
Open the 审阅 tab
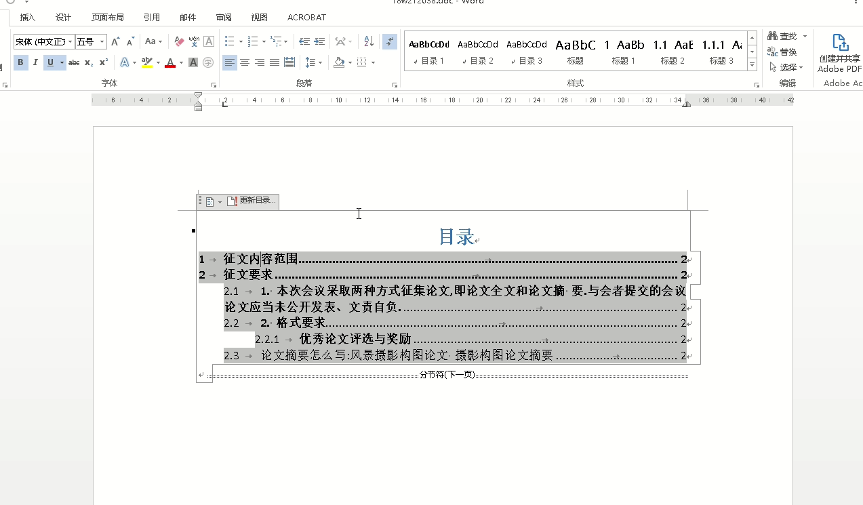click(x=224, y=18)
